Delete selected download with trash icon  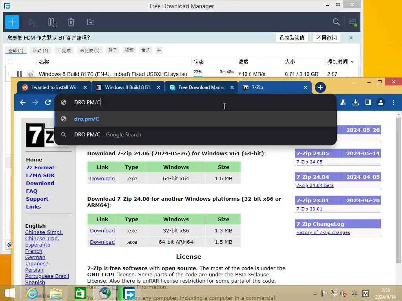click(71, 22)
